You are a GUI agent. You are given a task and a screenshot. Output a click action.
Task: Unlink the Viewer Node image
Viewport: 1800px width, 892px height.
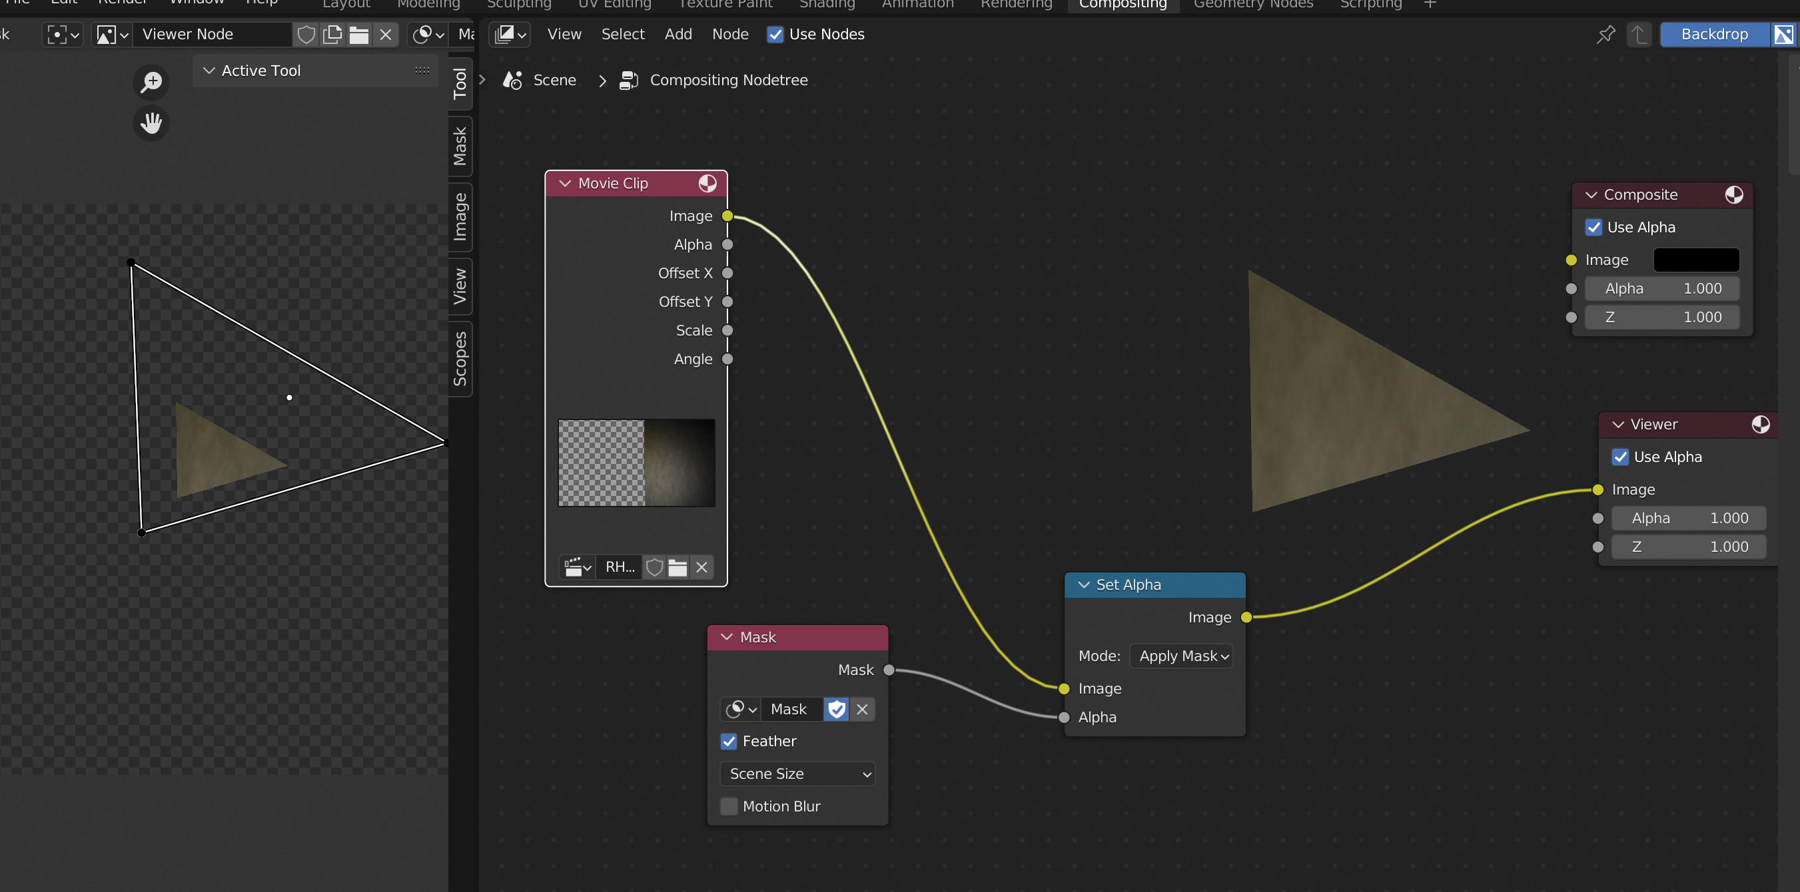386,34
